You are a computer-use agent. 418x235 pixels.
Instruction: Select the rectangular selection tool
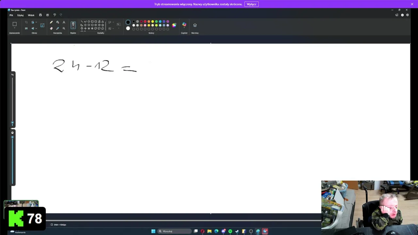pos(14,24)
